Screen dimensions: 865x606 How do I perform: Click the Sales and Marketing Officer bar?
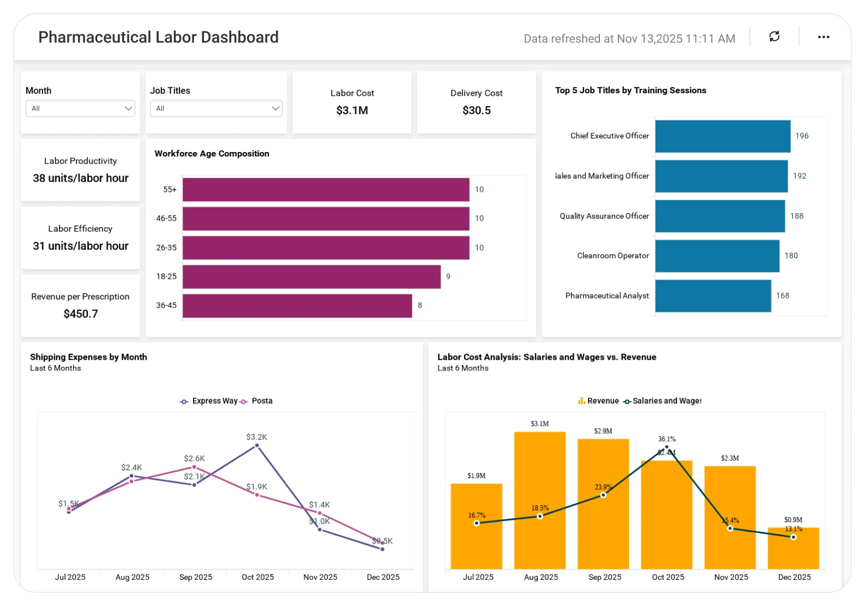pyautogui.click(x=722, y=176)
